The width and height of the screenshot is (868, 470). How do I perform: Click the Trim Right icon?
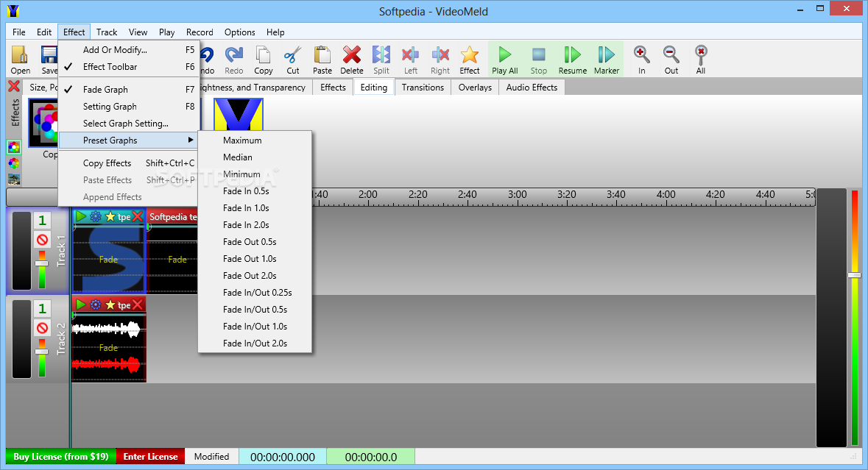click(x=440, y=60)
